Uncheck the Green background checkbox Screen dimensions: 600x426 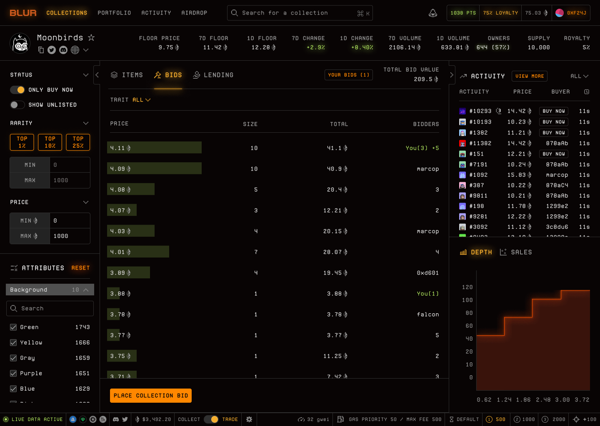13,327
